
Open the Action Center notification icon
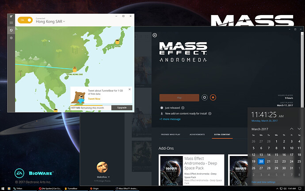click(300, 189)
